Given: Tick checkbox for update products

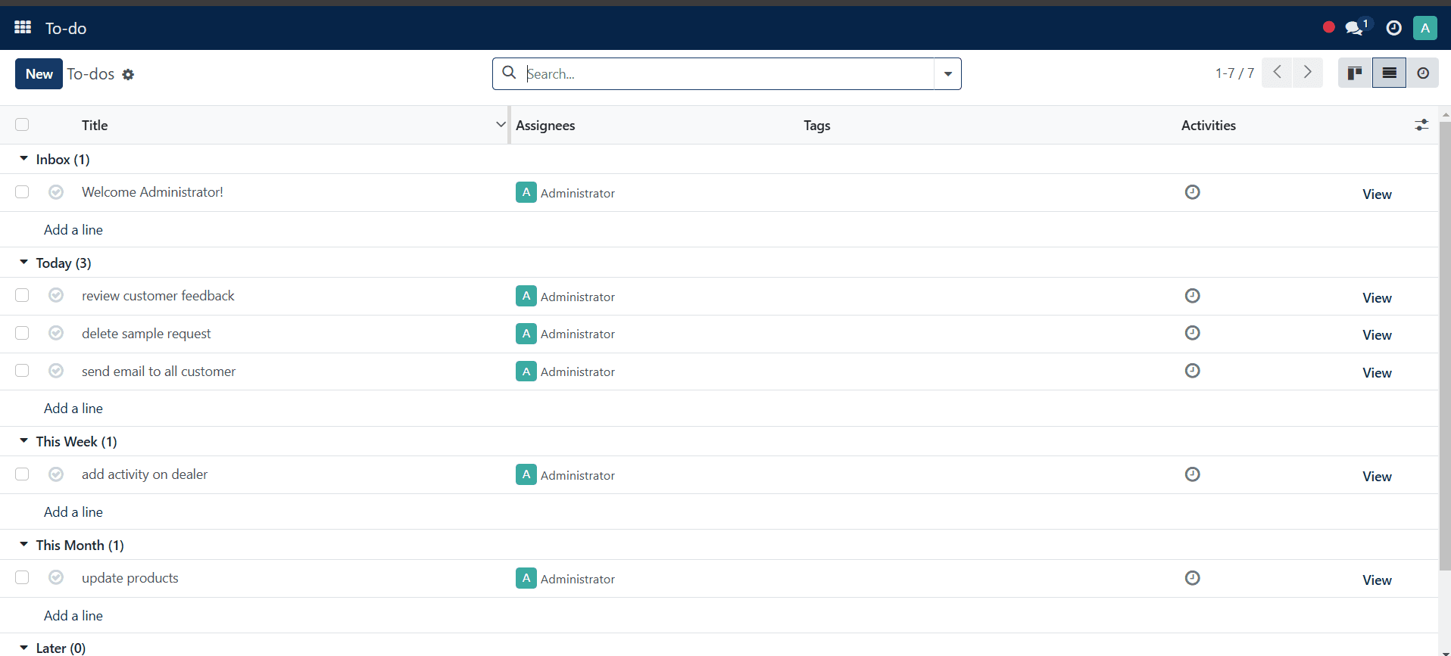Looking at the screenshot, I should click(22, 577).
